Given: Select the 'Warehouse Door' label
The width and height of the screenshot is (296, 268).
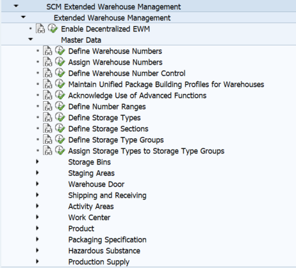Looking at the screenshot, I should tap(96, 184).
